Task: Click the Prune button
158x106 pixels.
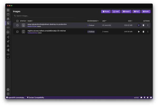Action: [x=106, y=12]
